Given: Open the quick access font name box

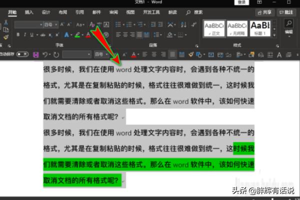Looking at the screenshot, I should (76, 54).
